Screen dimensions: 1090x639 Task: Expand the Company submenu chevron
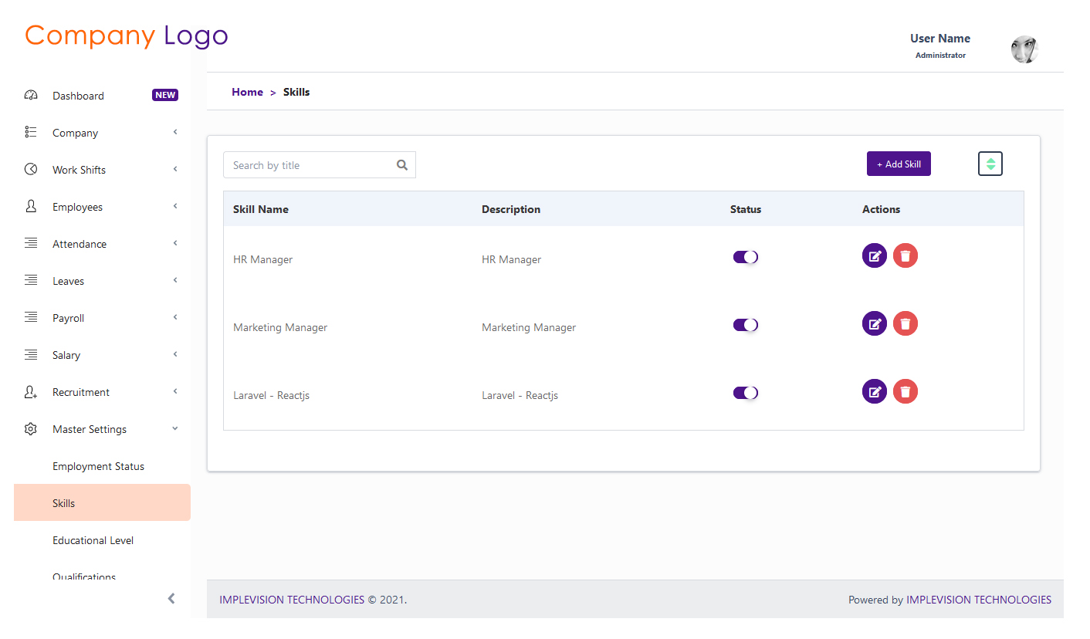click(175, 132)
